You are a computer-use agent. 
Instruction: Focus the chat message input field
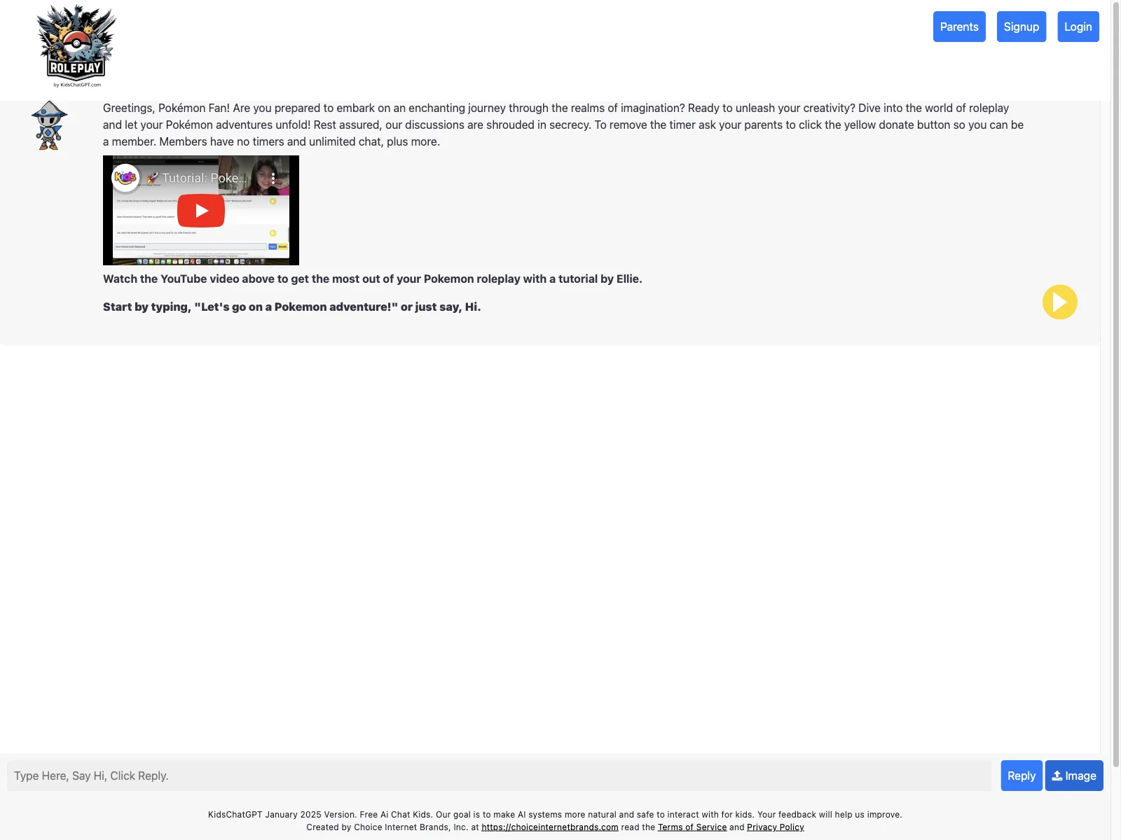tap(499, 776)
